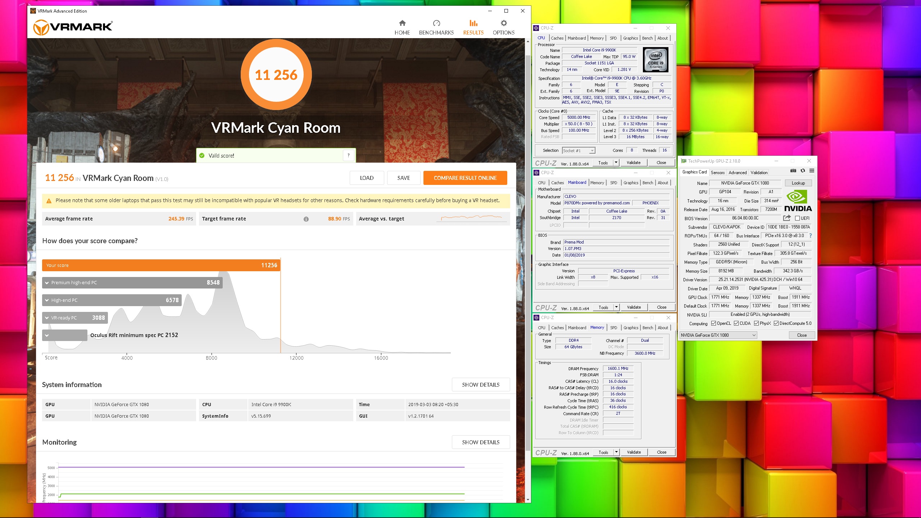This screenshot has height=518, width=921.
Task: Click Close button in GPU-Z
Action: pos(802,335)
